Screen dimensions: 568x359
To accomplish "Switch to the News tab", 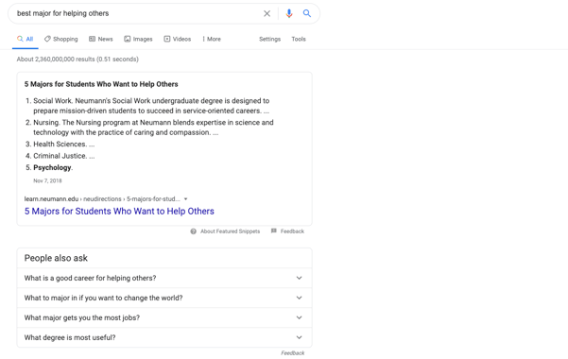I will (101, 39).
